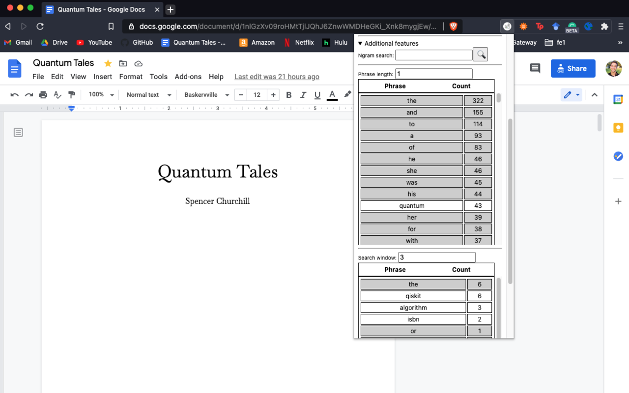Open the Insert menu
629x393 pixels.
(103, 77)
